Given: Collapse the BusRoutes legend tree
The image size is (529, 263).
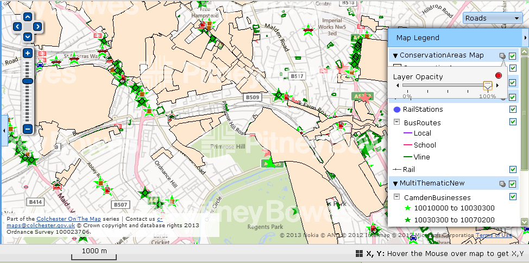Looking at the screenshot, I should [x=397, y=123].
